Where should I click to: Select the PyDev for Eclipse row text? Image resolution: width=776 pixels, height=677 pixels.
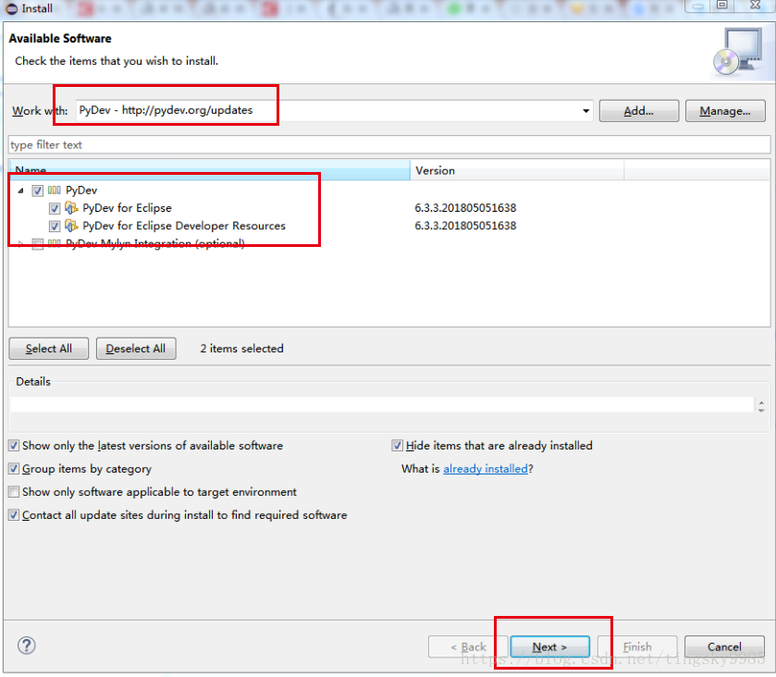pos(128,208)
